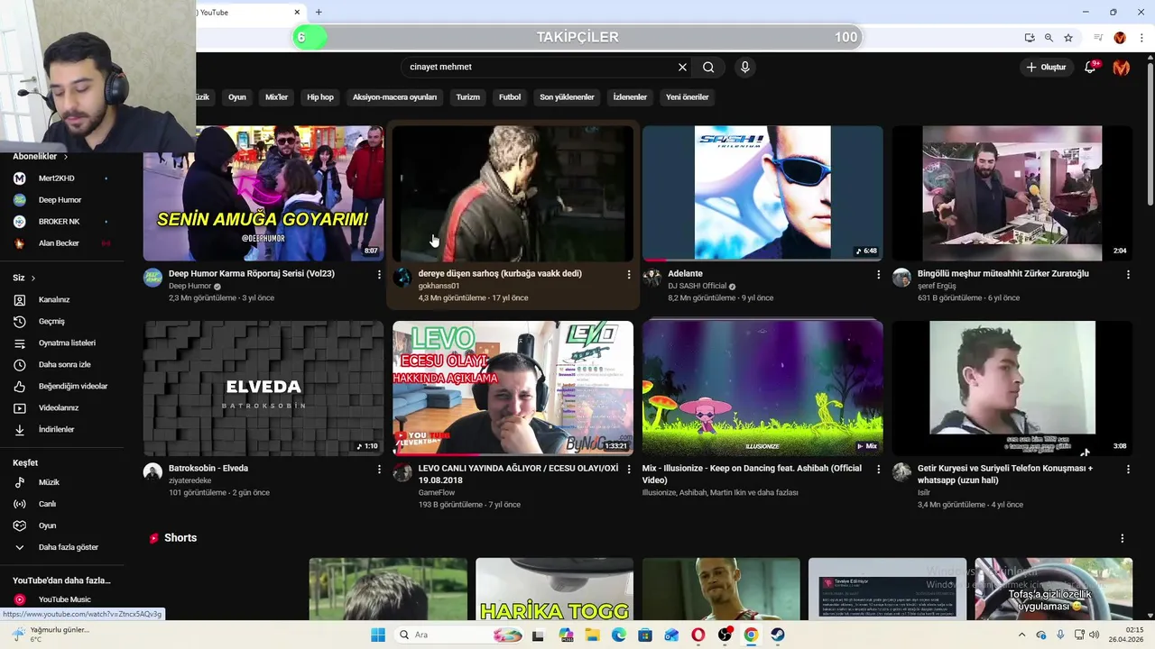The height and width of the screenshot is (649, 1155).
Task: Bookmark this page with the star icon
Action: click(x=1068, y=38)
